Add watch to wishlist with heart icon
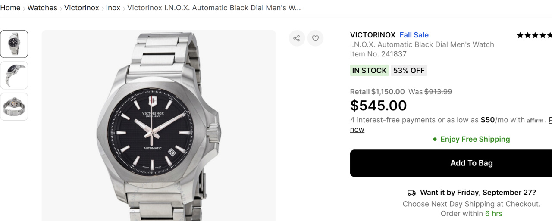 pyautogui.click(x=315, y=38)
